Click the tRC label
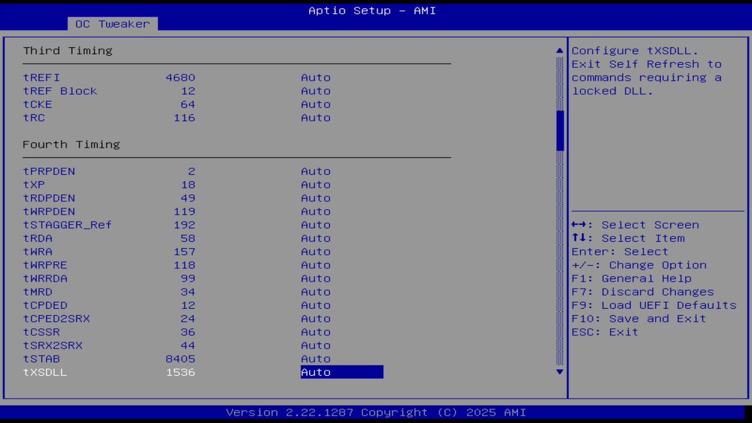The width and height of the screenshot is (752, 423). [34, 118]
